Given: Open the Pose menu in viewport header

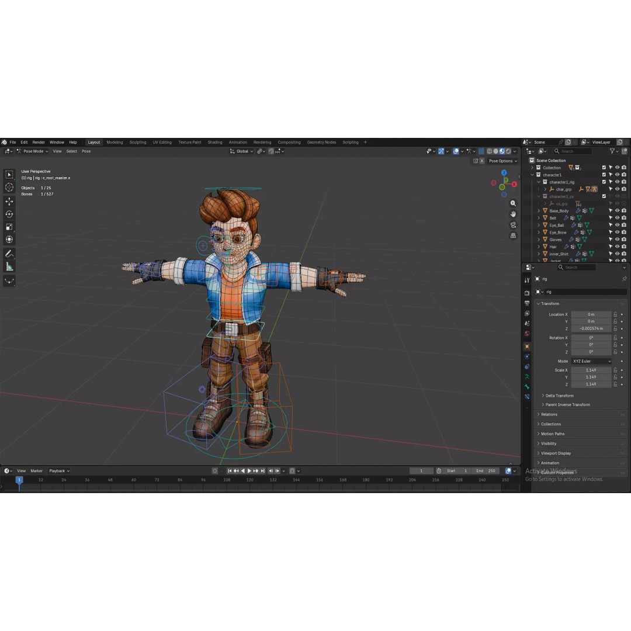Looking at the screenshot, I should 86,151.
